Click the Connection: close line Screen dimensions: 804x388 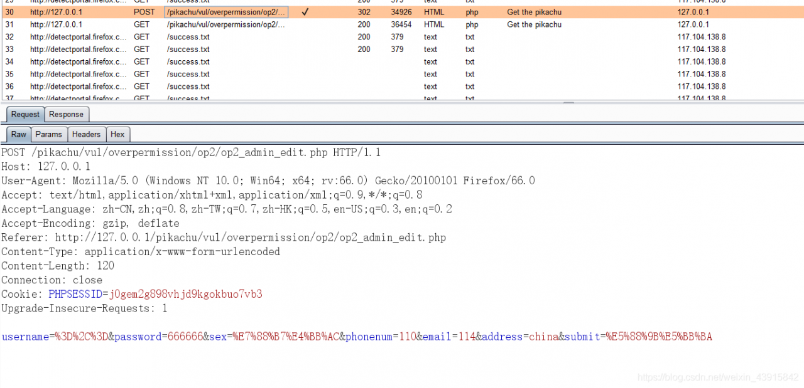(52, 280)
